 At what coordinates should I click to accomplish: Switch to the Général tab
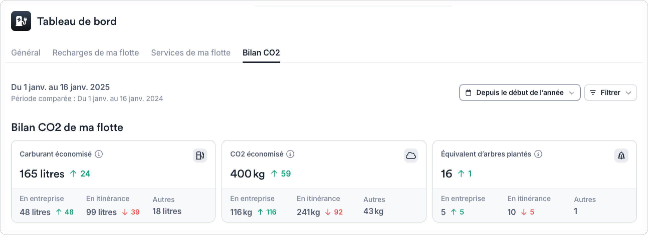(x=26, y=53)
